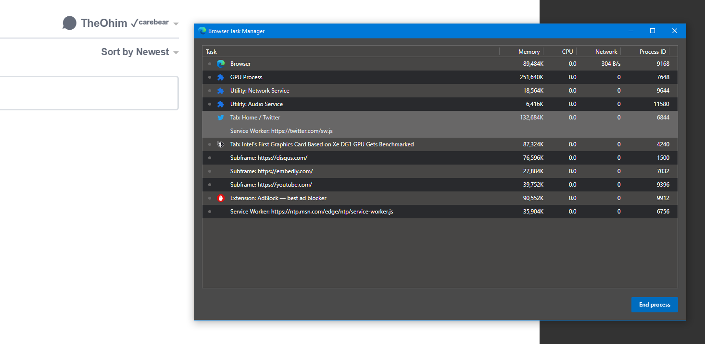The width and height of the screenshot is (705, 344).
Task: Click the status dot beside the GPU Process row
Action: pyautogui.click(x=209, y=77)
